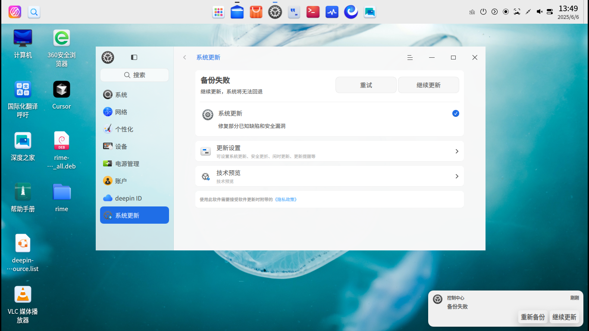The height and width of the screenshot is (331, 589).
Task: Open the launcher app grid in dock
Action: [x=219, y=12]
